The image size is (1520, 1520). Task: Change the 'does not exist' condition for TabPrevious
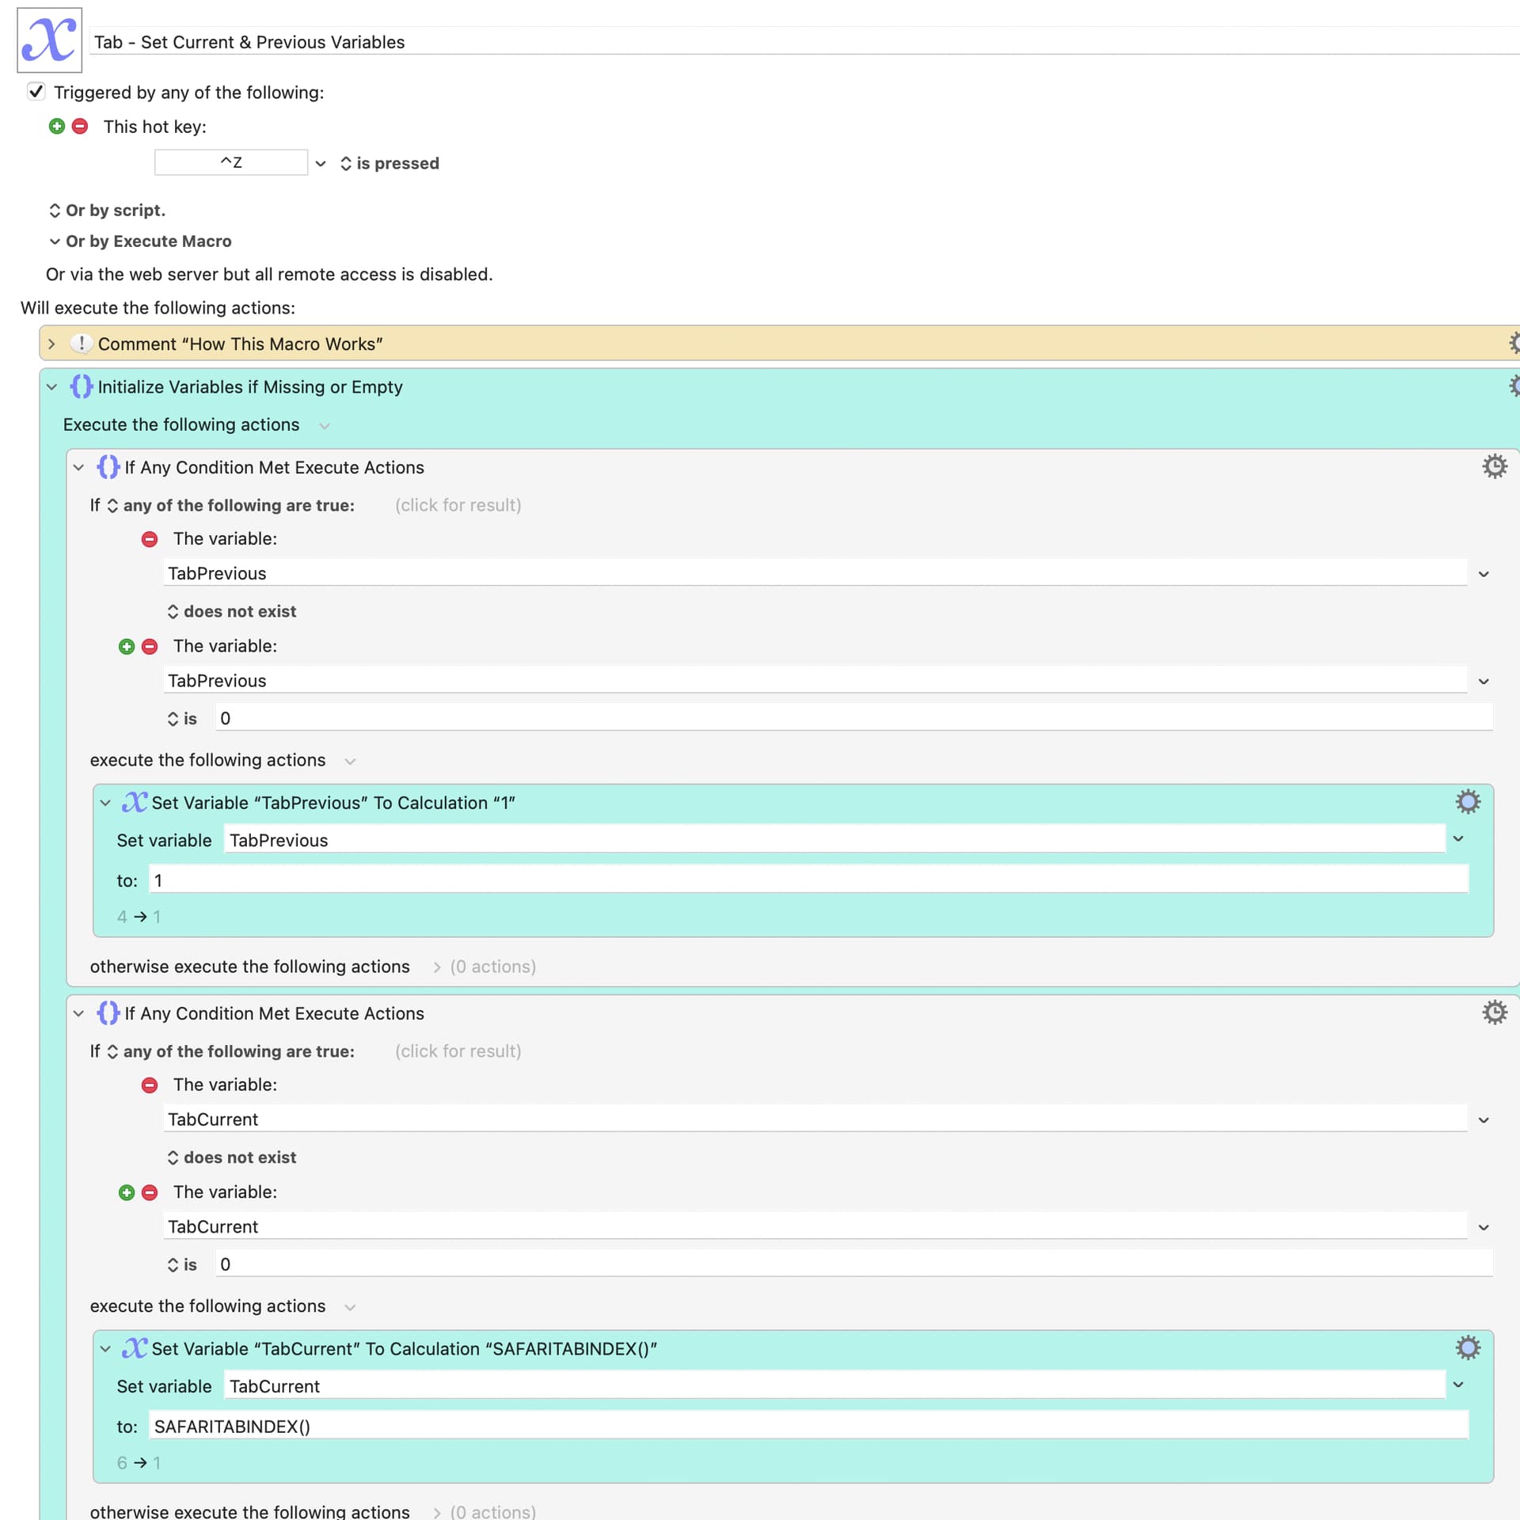[231, 611]
